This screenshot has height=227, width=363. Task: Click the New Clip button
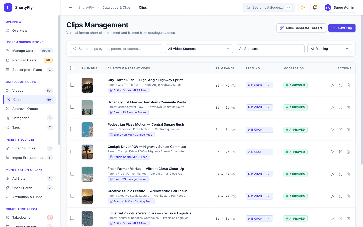click(x=342, y=28)
